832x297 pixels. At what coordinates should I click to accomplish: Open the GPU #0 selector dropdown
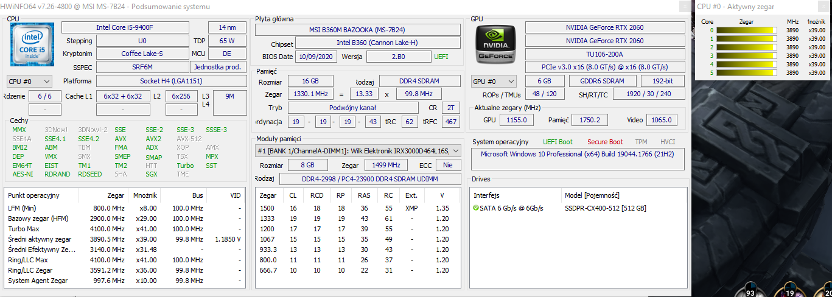click(x=494, y=81)
